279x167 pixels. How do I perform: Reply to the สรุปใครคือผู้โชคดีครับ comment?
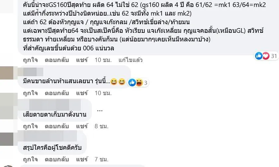click(57, 159)
